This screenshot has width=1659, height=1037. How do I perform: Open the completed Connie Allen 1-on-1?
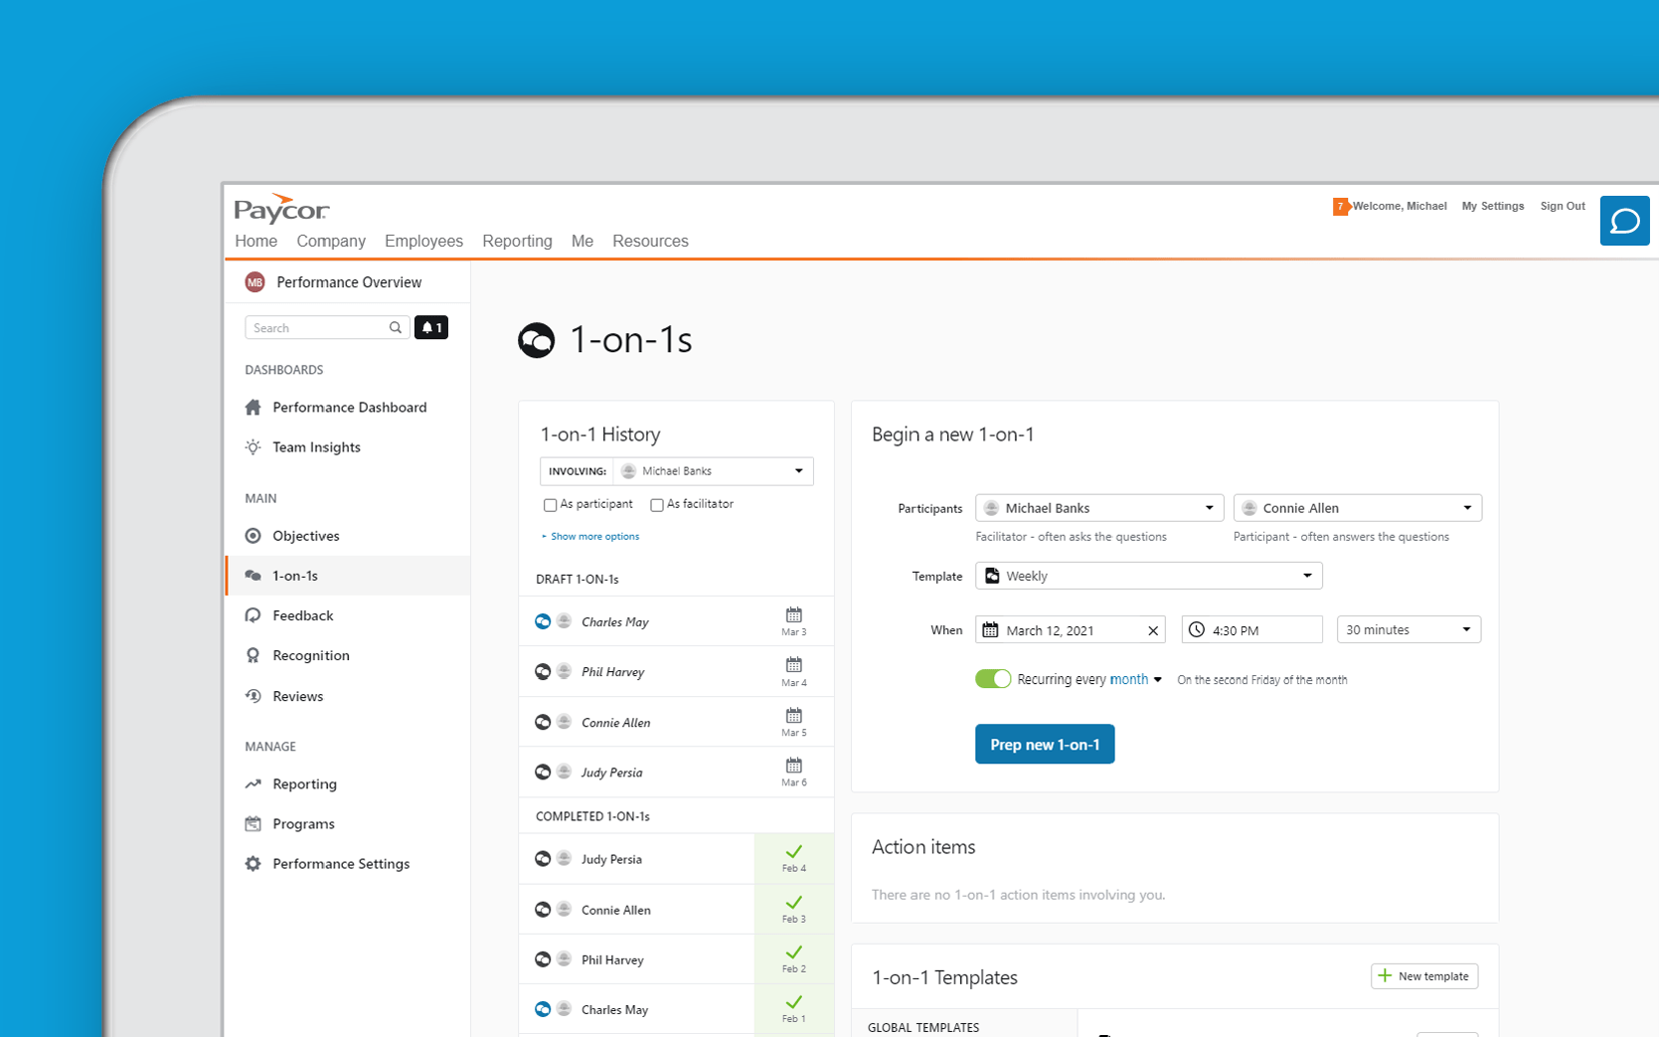[x=676, y=909]
